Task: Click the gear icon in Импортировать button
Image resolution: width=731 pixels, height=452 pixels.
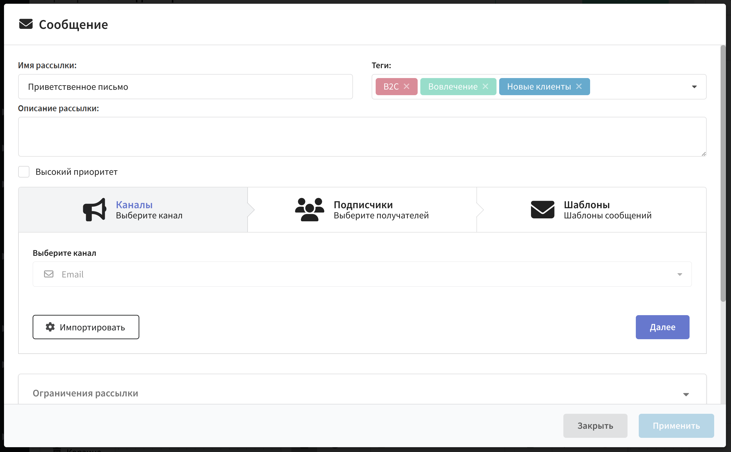Action: click(x=50, y=327)
